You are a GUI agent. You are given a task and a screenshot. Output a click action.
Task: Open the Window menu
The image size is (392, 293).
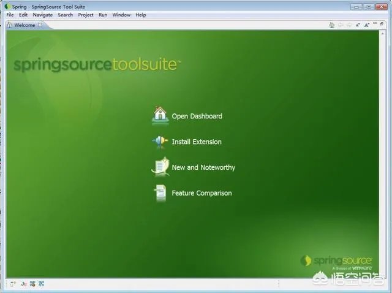pyautogui.click(x=121, y=15)
